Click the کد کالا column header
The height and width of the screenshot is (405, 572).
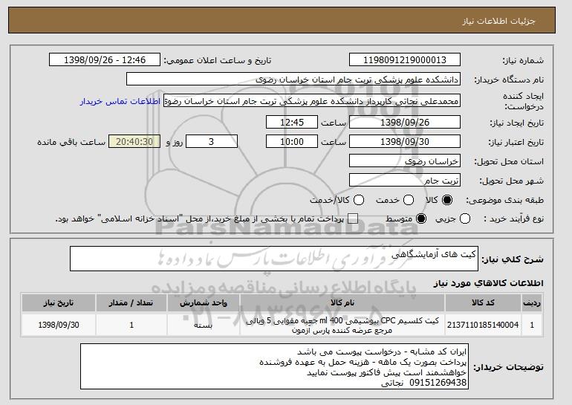(x=483, y=303)
